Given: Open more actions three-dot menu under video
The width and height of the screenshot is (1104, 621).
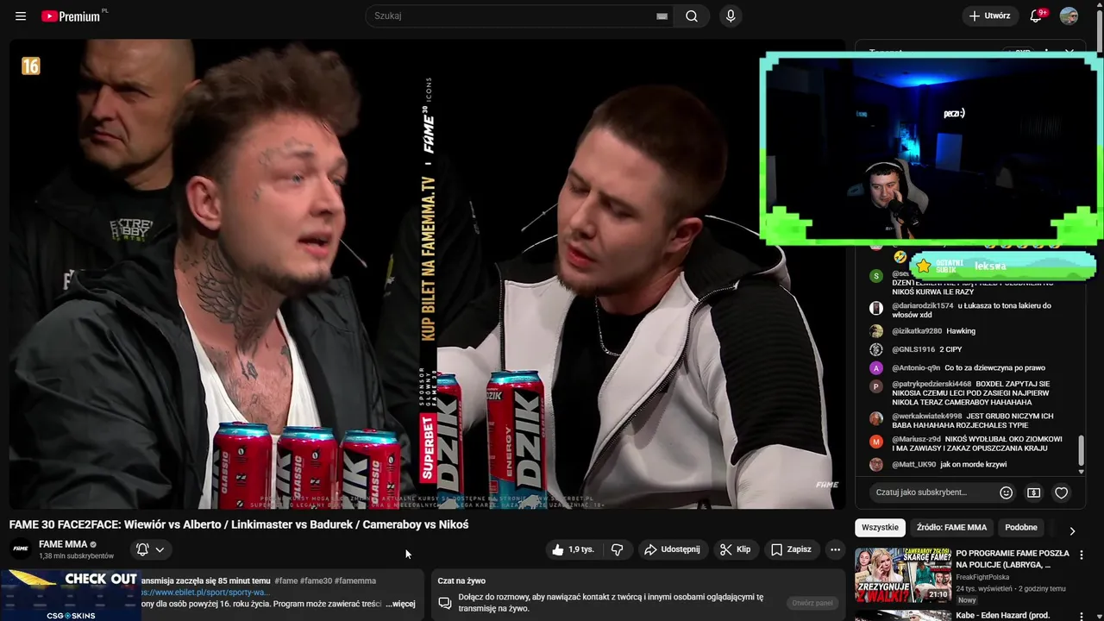Looking at the screenshot, I should pos(835,549).
